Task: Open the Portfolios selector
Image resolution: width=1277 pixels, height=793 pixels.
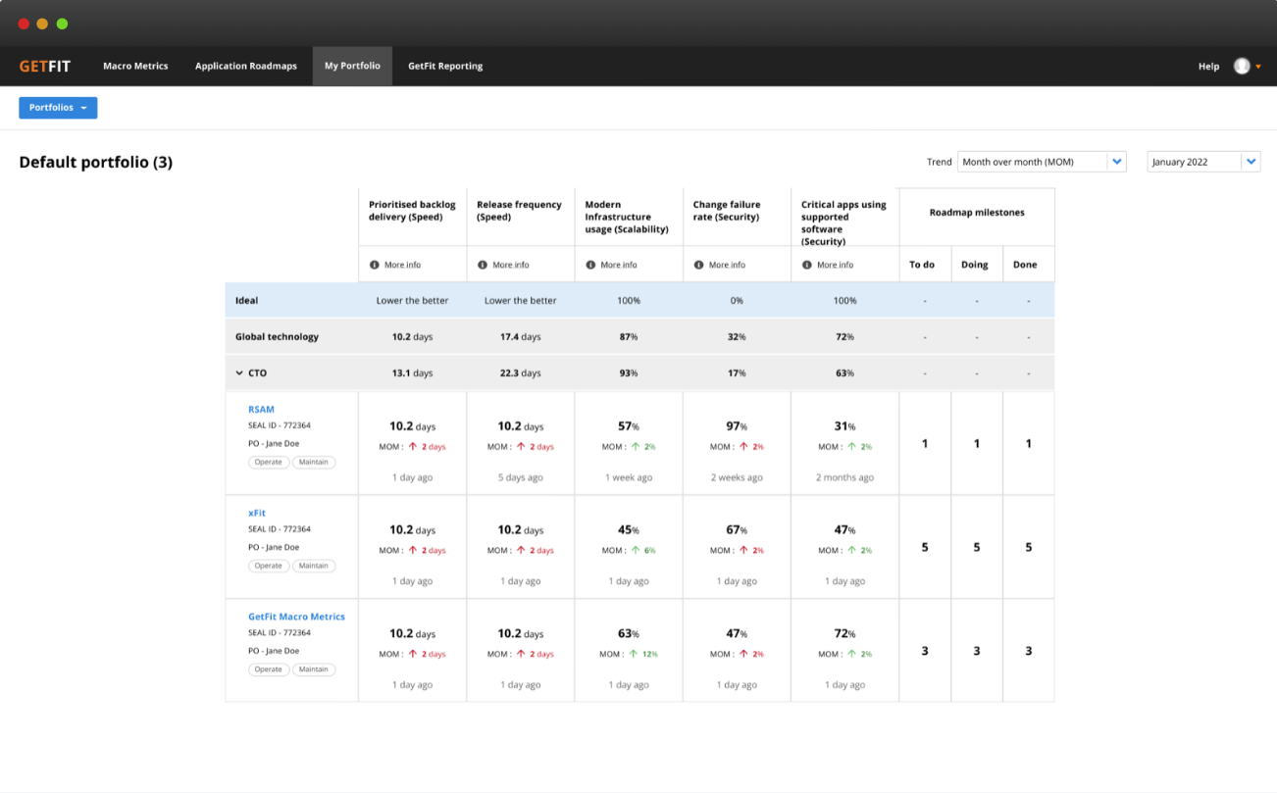Action: 58,108
